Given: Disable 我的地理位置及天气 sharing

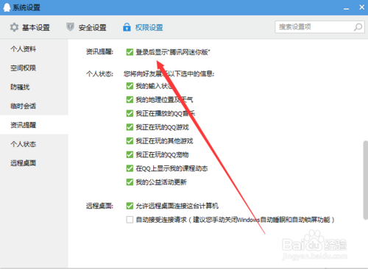Looking at the screenshot, I should click(x=130, y=100).
